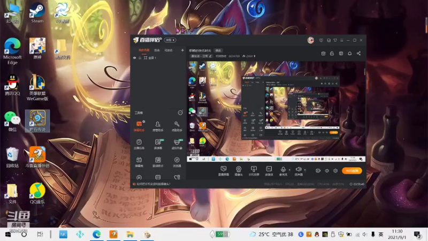Open the mode dropdown beside the app logo

(170, 40)
